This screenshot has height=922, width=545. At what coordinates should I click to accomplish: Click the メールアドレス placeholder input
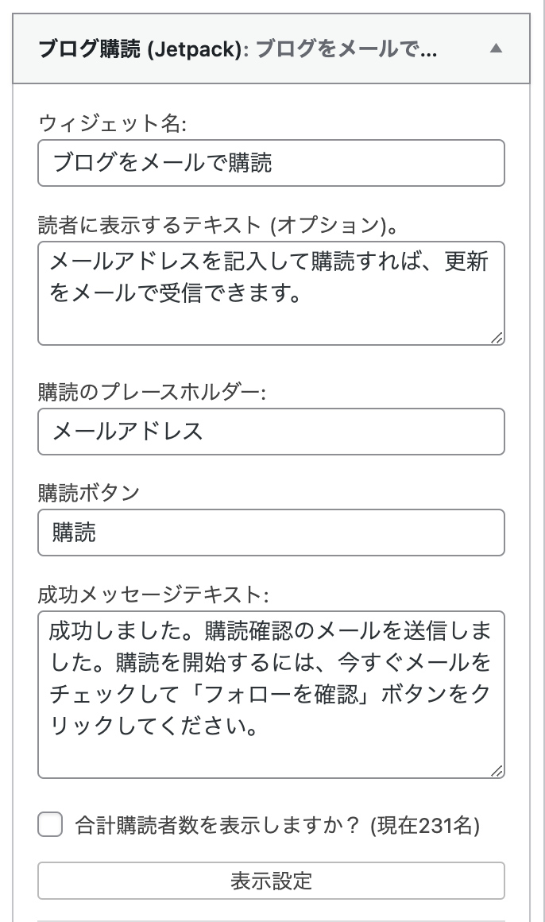[x=271, y=431]
